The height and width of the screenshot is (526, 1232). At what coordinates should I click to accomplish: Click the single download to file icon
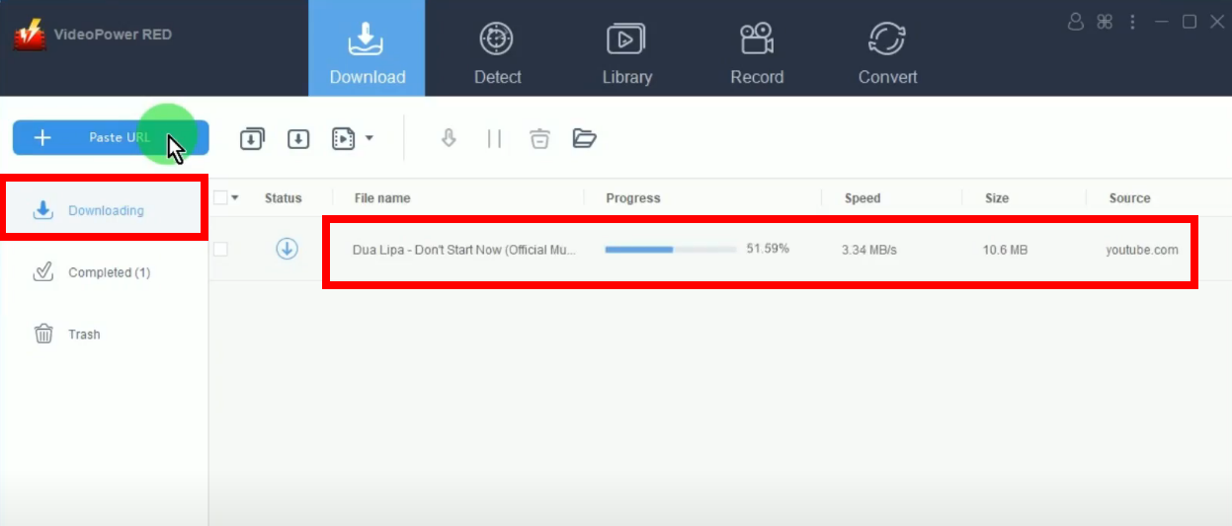click(298, 139)
